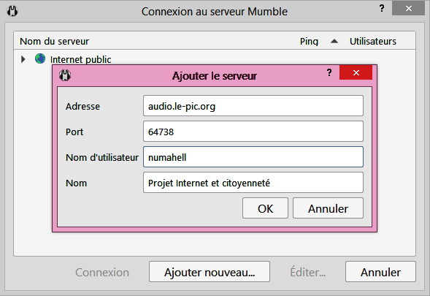Screen dimensions: 430x296
Task: Expand the Internet public tree node
Action: pyautogui.click(x=23, y=59)
